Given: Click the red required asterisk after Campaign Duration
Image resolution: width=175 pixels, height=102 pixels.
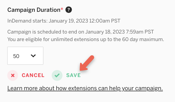Looking at the screenshot, I should point(62,9).
